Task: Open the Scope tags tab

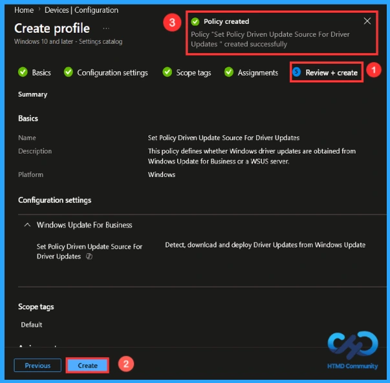Action: 193,73
